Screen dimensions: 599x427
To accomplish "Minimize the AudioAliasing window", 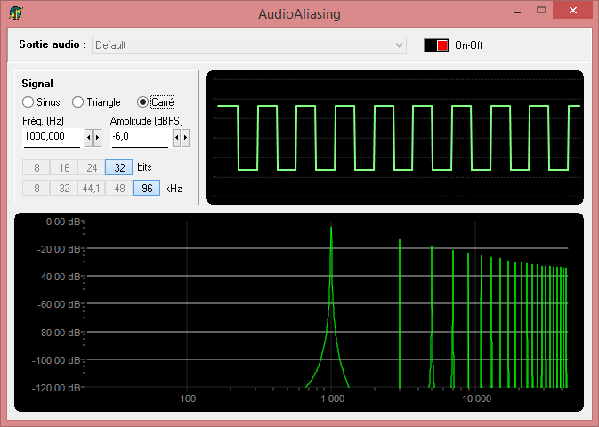I will 517,12.
